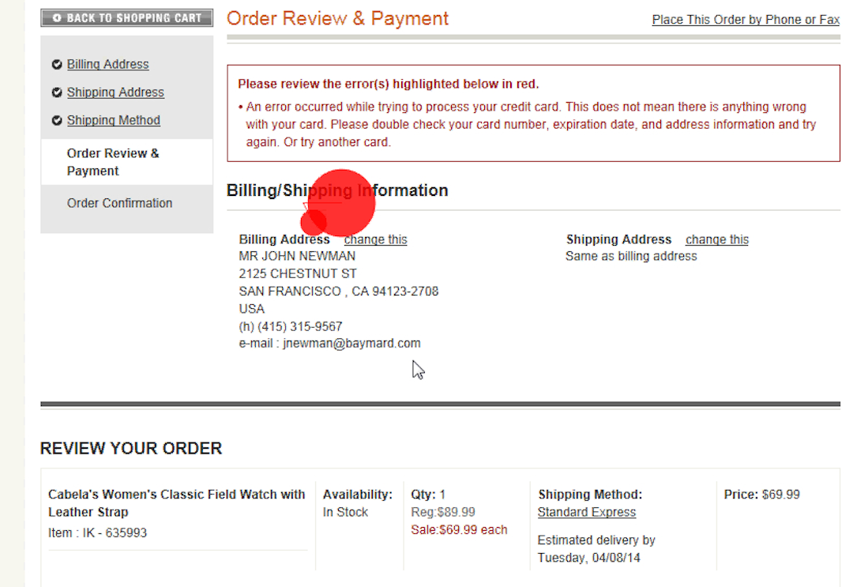Screen dimensions: 853x587
Task: Open the Place This Order by Phone or Fax link
Action: 745,19
